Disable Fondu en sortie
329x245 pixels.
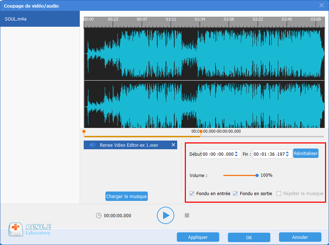[235, 193]
